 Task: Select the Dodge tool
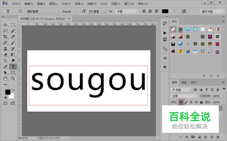pyautogui.click(x=13, y=61)
